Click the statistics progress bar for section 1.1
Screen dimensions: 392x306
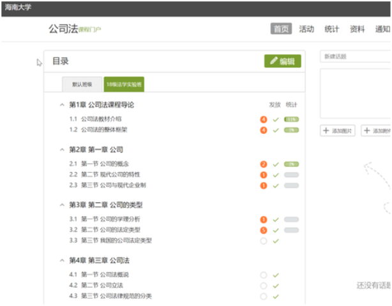[x=292, y=119]
